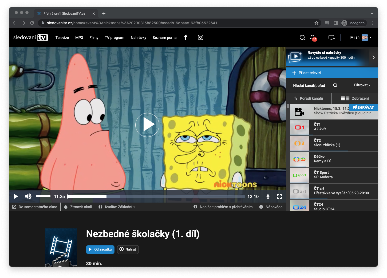Play the video with center play button
Viewport: 387px width, 278px height.
point(147,125)
